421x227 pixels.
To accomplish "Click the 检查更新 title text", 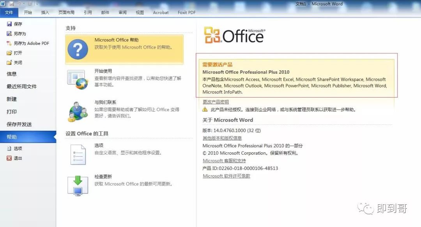I will [x=103, y=176].
